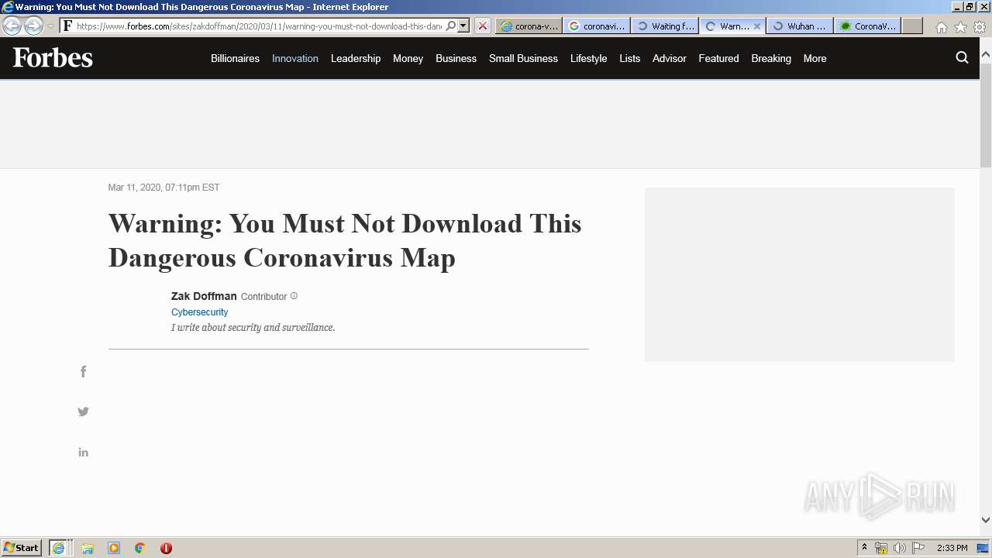Click author name Zak Doffman
Viewport: 992px width, 558px height.
tap(204, 296)
